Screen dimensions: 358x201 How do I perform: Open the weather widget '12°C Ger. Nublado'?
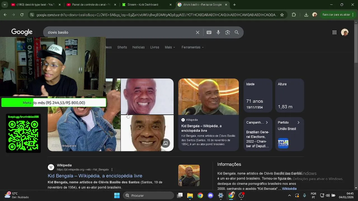[17, 195]
